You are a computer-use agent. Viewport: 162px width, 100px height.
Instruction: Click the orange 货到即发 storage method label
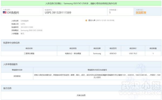click(x=141, y=13)
